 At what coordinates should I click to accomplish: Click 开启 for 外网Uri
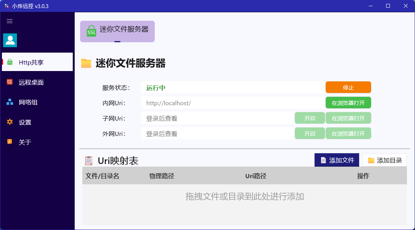point(310,133)
